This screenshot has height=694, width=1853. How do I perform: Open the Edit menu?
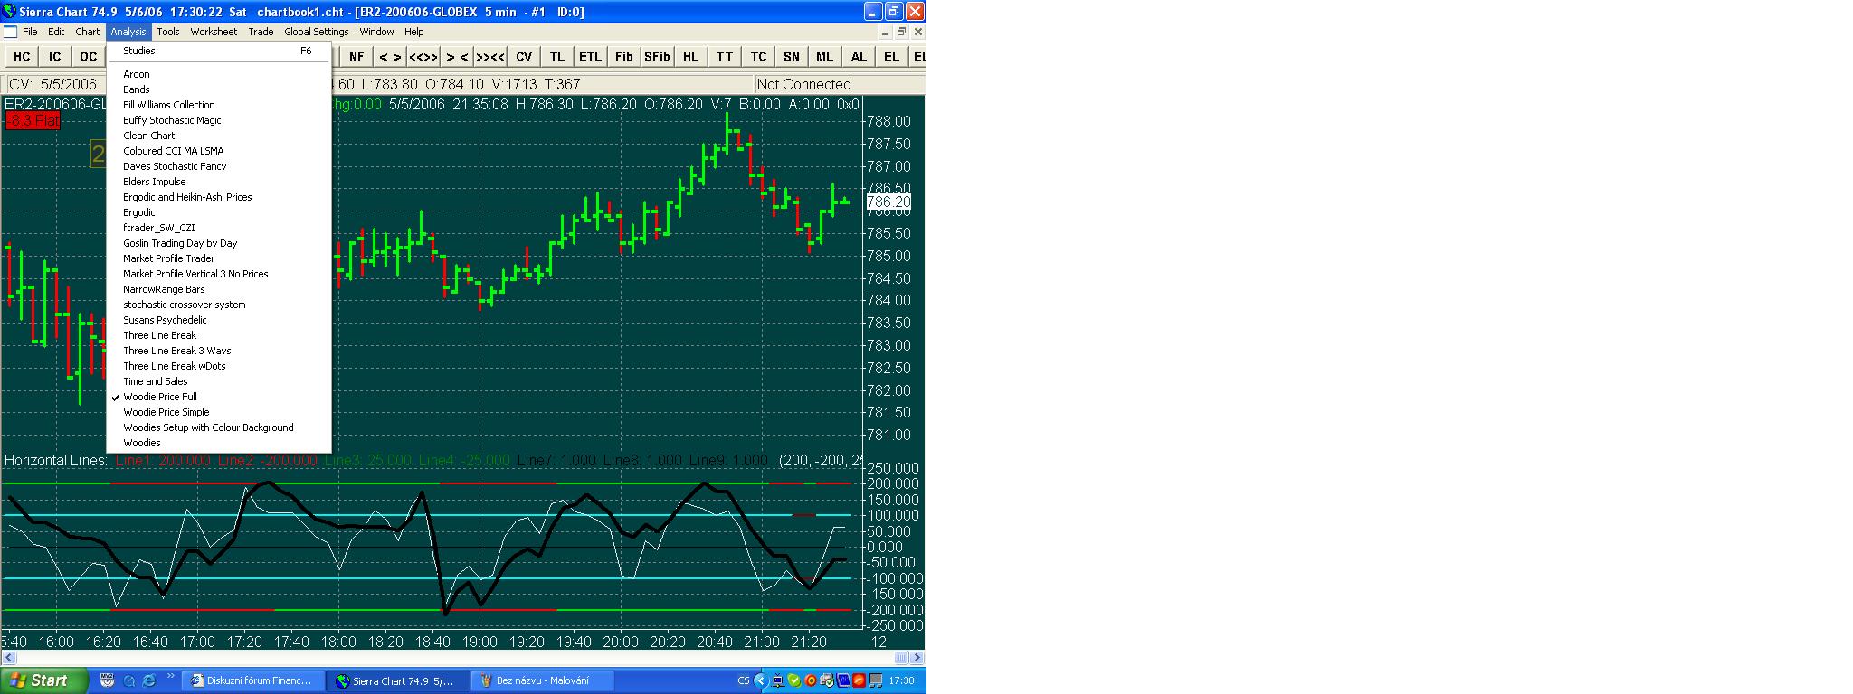[56, 32]
